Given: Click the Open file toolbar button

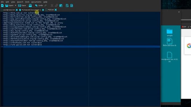Looking at the screenshot, I should click(x=9, y=6).
